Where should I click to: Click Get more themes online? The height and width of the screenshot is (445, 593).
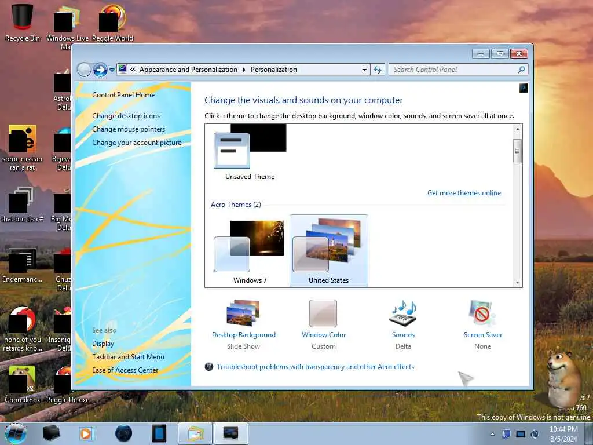(464, 192)
